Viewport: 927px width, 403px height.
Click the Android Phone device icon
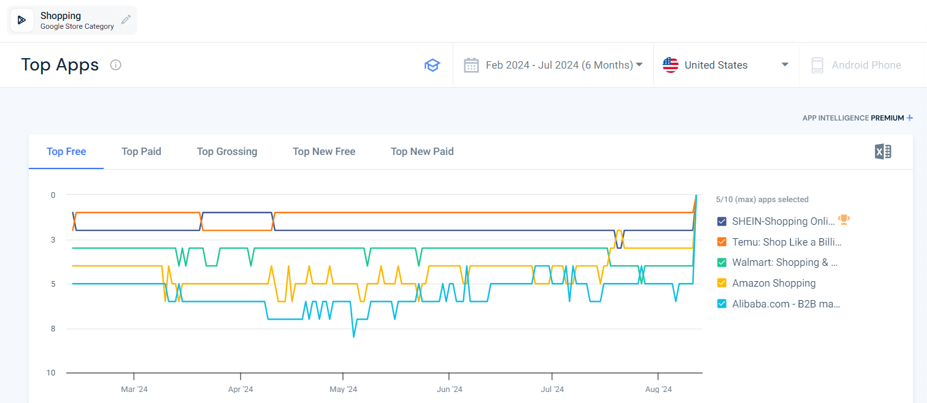point(817,65)
